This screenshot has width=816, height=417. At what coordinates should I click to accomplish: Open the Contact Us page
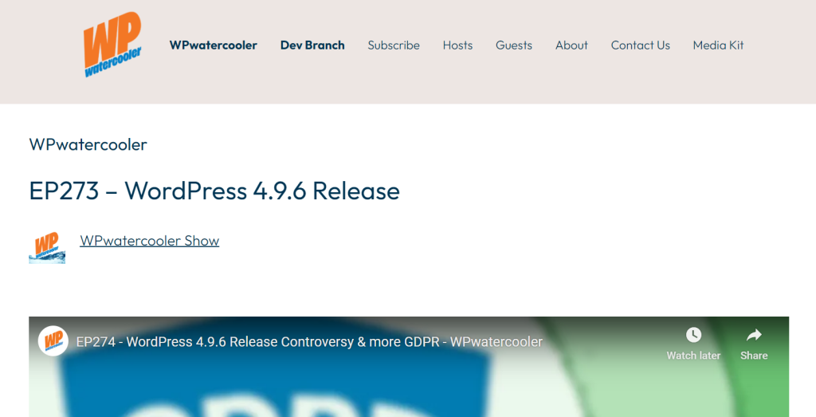[640, 45]
